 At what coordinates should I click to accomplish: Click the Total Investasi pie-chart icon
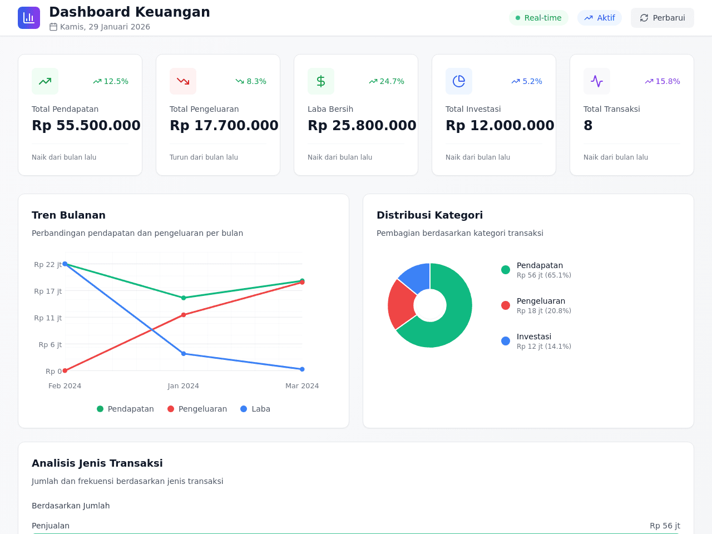[459, 81]
